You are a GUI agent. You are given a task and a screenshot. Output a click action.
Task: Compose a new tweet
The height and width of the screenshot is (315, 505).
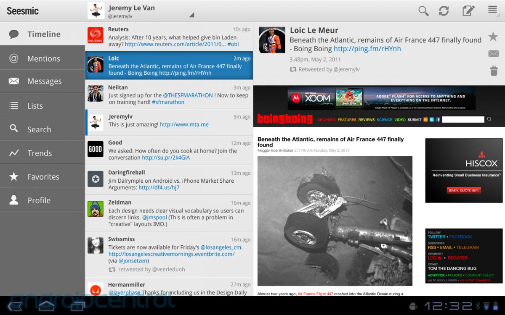click(468, 10)
